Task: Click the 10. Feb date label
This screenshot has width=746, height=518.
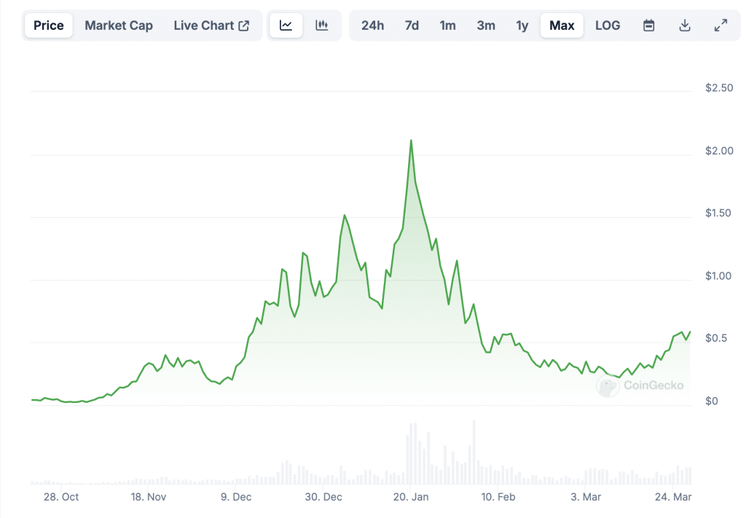Action: coord(498,497)
